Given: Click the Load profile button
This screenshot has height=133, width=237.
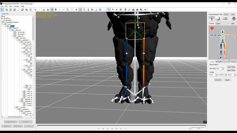Looking at the screenshot, I should (x=233, y=14).
